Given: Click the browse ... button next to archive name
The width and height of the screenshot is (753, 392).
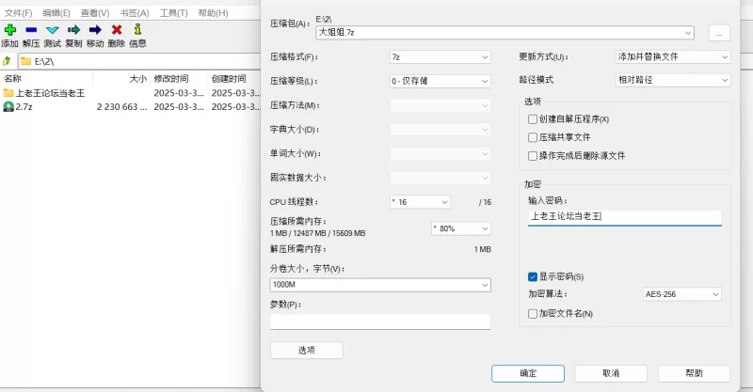Looking at the screenshot, I should pyautogui.click(x=719, y=33).
